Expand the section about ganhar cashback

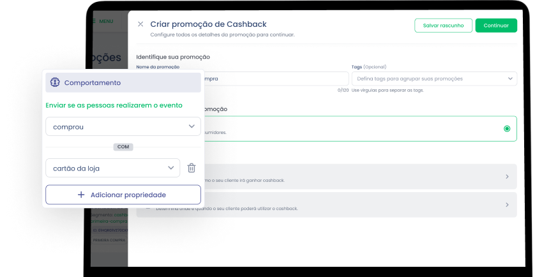pos(507,177)
